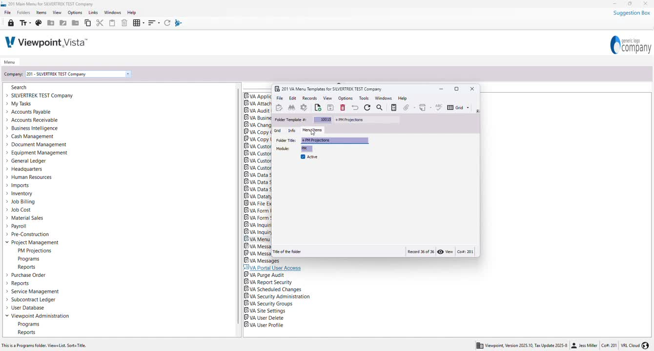This screenshot has height=351, width=654.
Task: Click the menu tree vertical scrollbar
Action: pos(238,205)
